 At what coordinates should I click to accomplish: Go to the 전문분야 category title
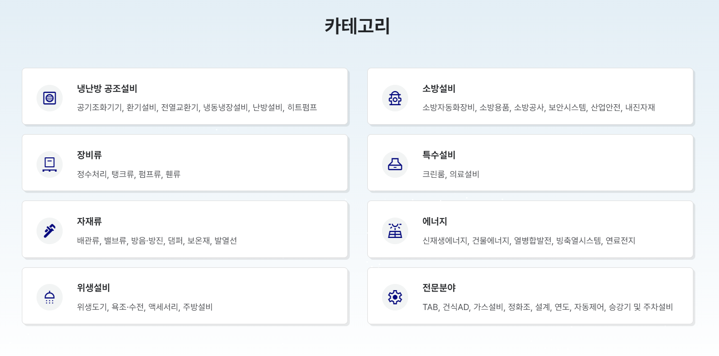point(439,288)
